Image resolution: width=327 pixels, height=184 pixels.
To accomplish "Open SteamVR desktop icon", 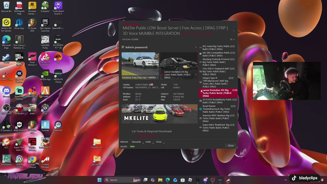I will tap(58, 126).
